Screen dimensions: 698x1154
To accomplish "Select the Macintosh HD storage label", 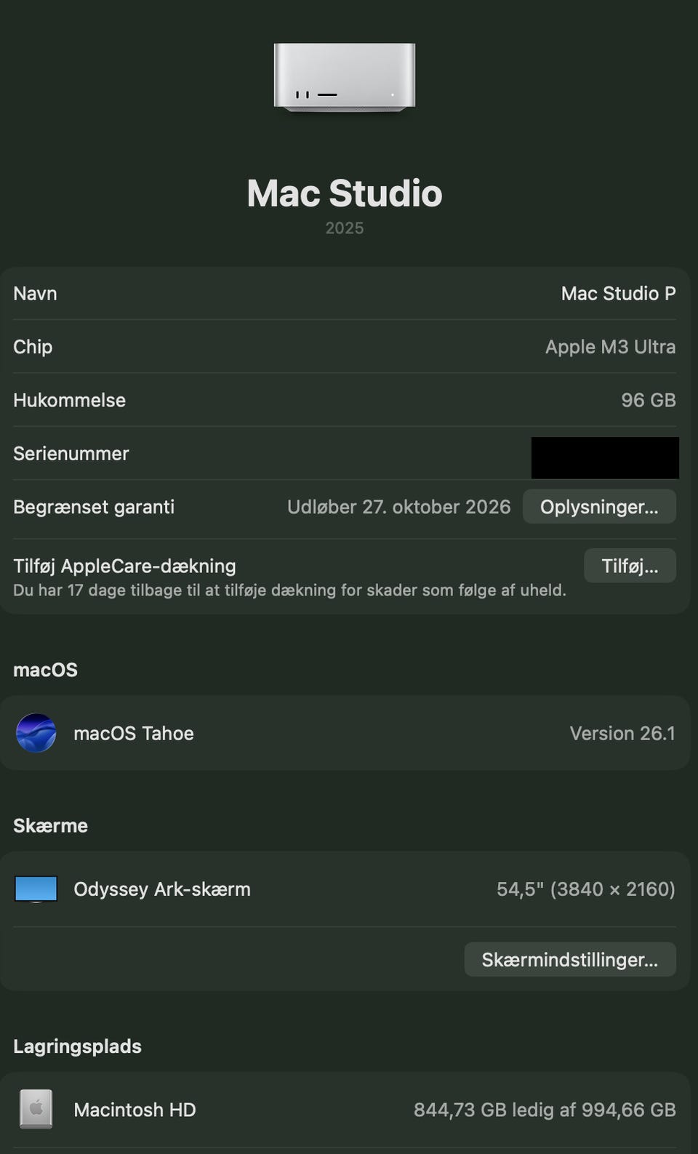I will (x=135, y=1110).
